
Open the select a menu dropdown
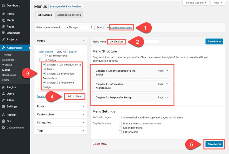78,27
